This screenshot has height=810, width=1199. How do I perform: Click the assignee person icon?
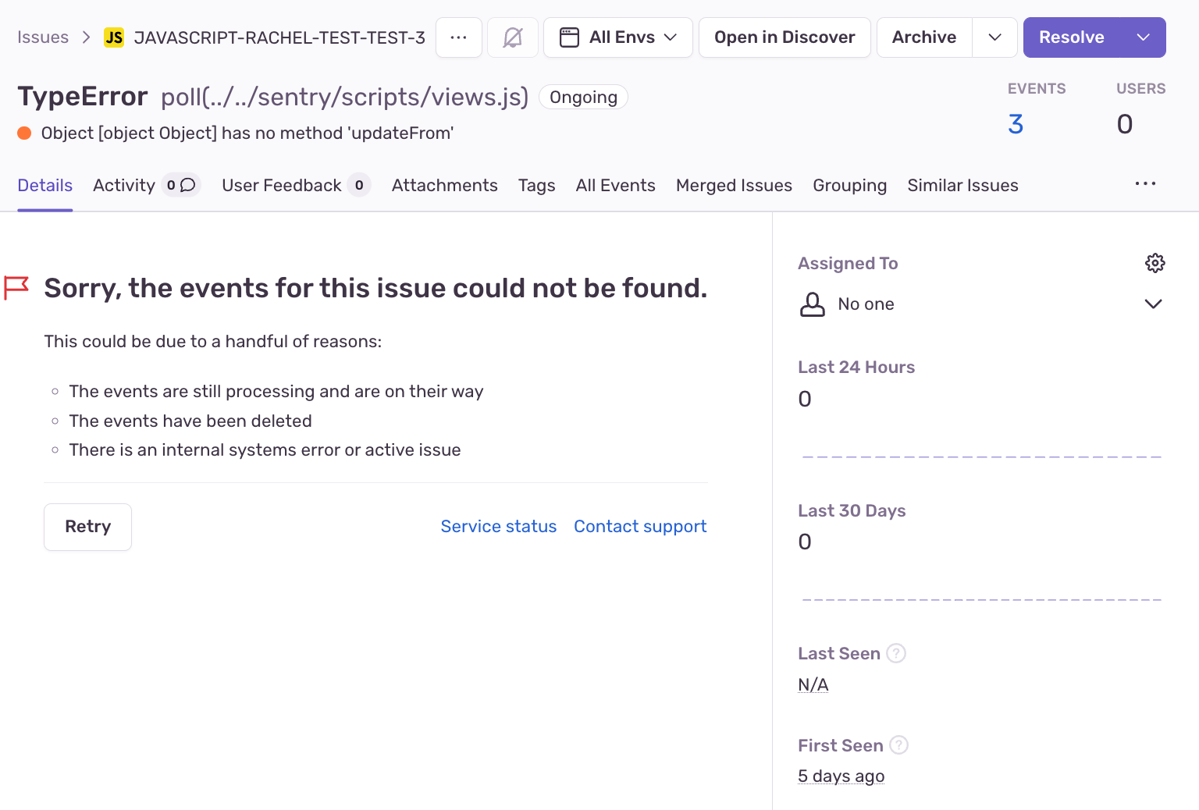click(x=813, y=304)
